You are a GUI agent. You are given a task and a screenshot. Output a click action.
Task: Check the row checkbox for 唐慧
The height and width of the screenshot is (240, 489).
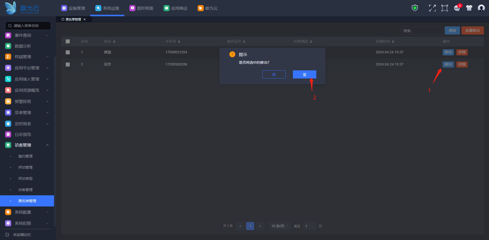tap(68, 52)
